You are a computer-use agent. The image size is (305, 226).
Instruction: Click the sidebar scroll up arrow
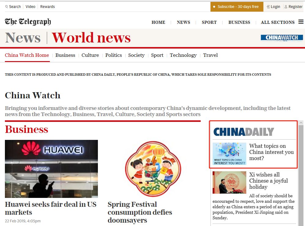point(301,123)
